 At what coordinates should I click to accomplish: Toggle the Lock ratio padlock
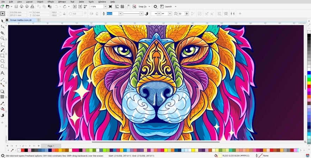click(64, 14)
